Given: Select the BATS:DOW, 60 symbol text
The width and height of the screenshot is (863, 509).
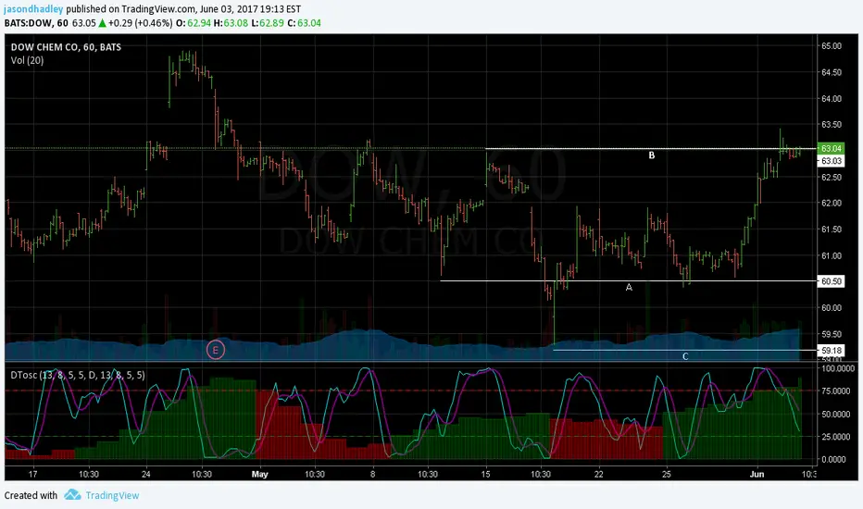Looking at the screenshot, I should tap(36, 23).
